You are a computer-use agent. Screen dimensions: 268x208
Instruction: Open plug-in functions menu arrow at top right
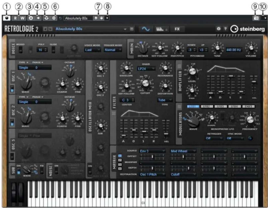[x=265, y=18]
